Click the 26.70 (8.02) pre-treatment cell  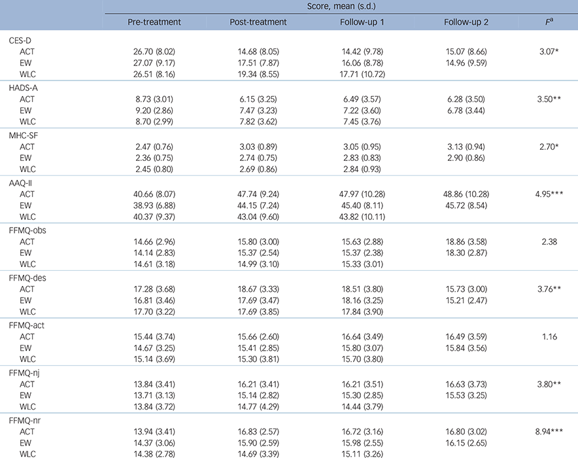[154, 52]
